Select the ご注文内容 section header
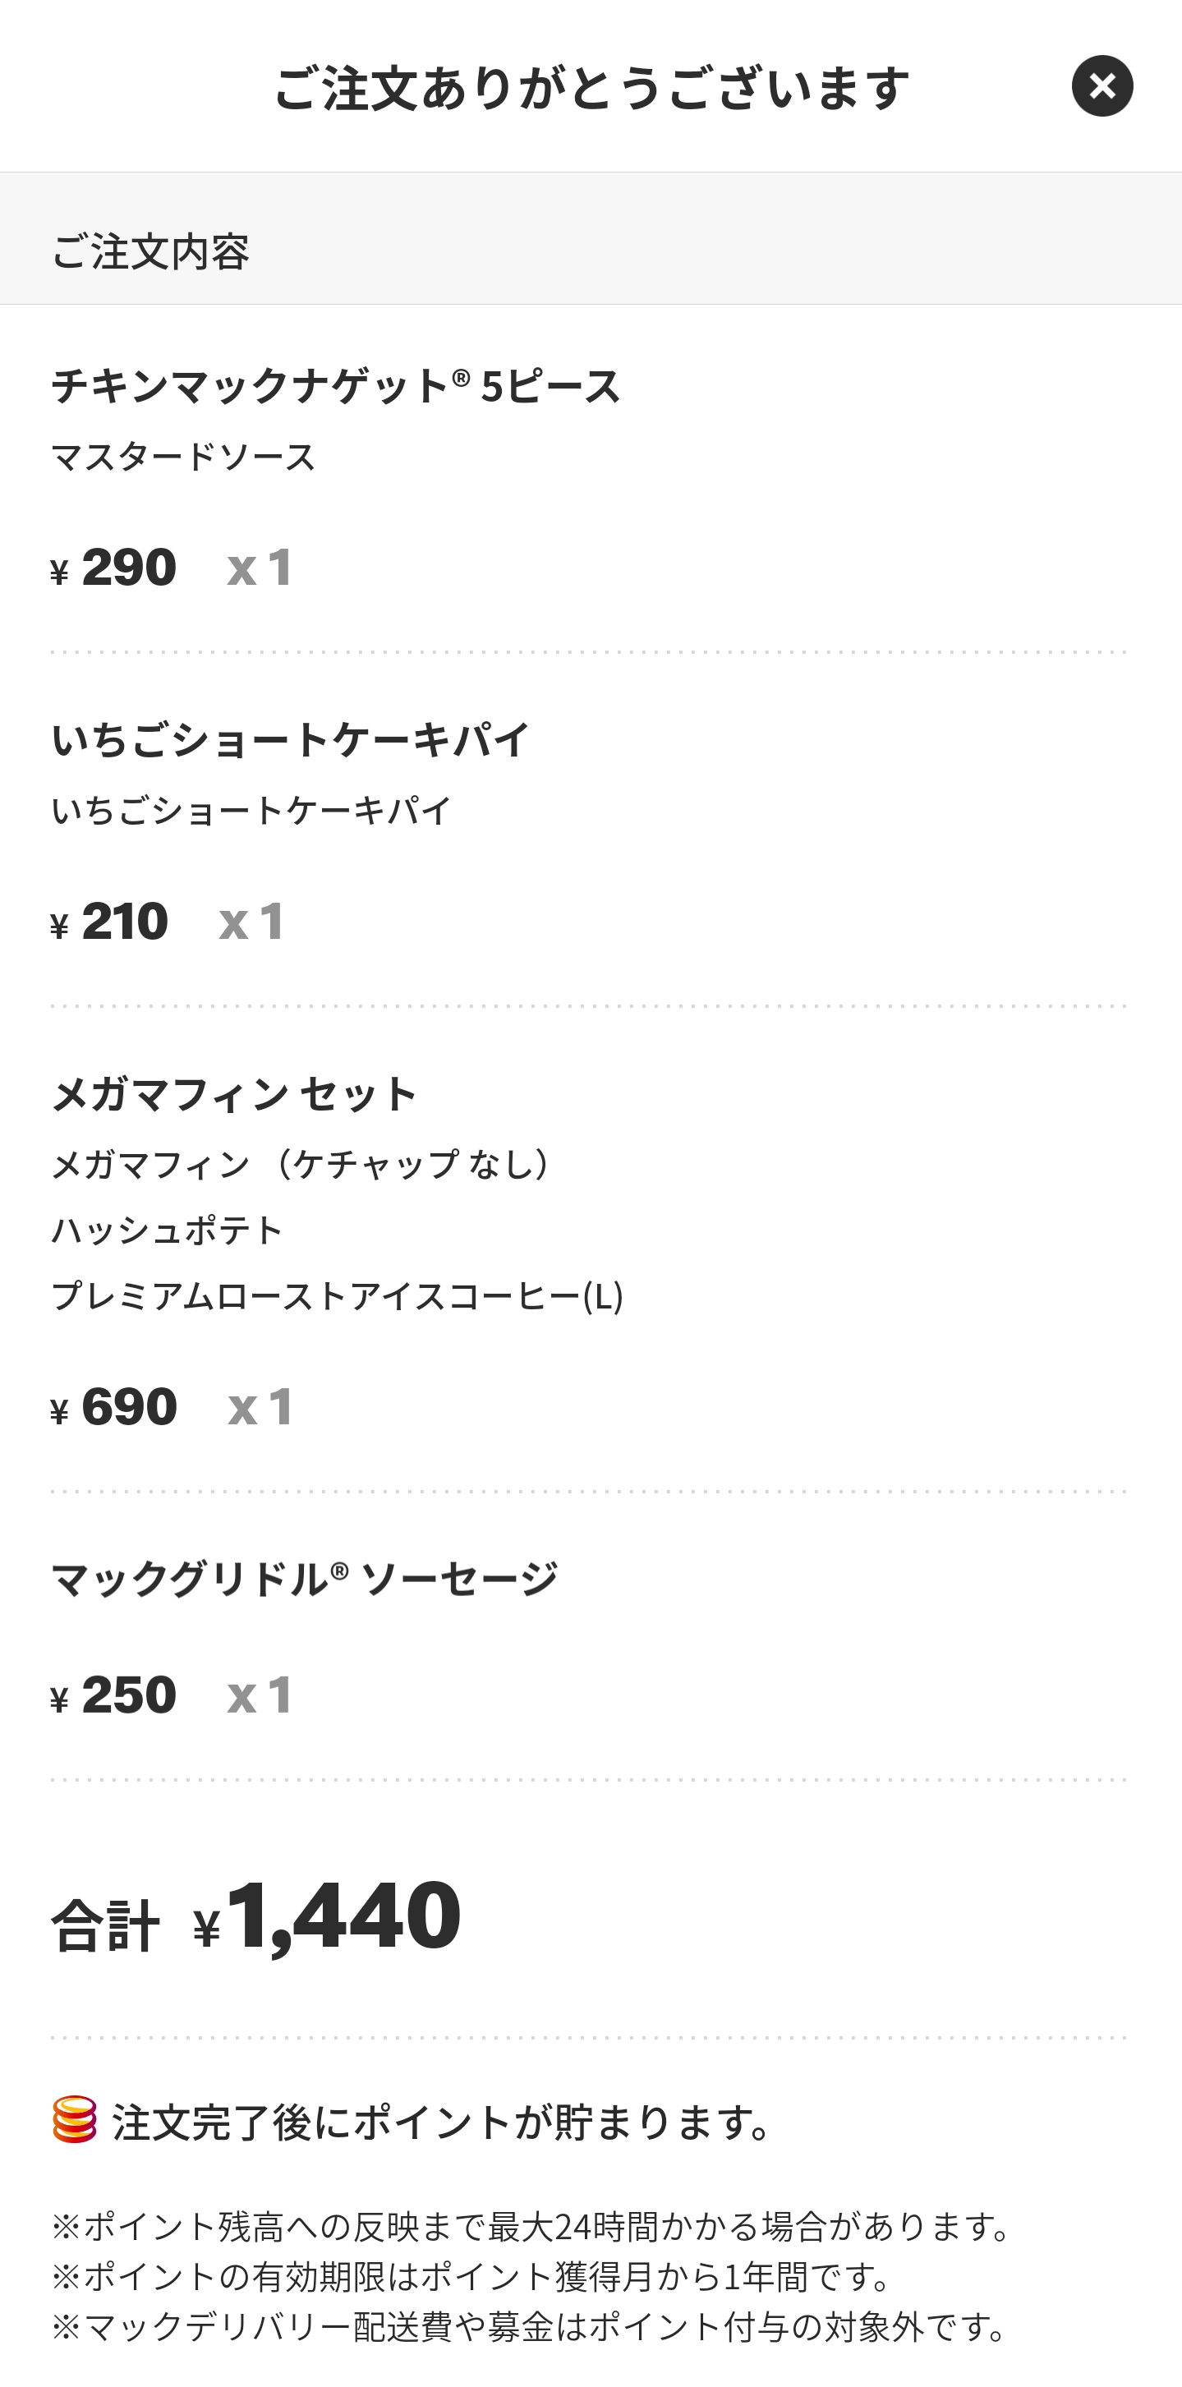1182x2387 pixels. (x=150, y=251)
